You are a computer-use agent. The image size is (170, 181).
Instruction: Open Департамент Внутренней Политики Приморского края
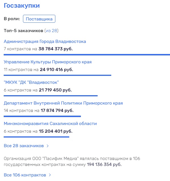[63, 103]
